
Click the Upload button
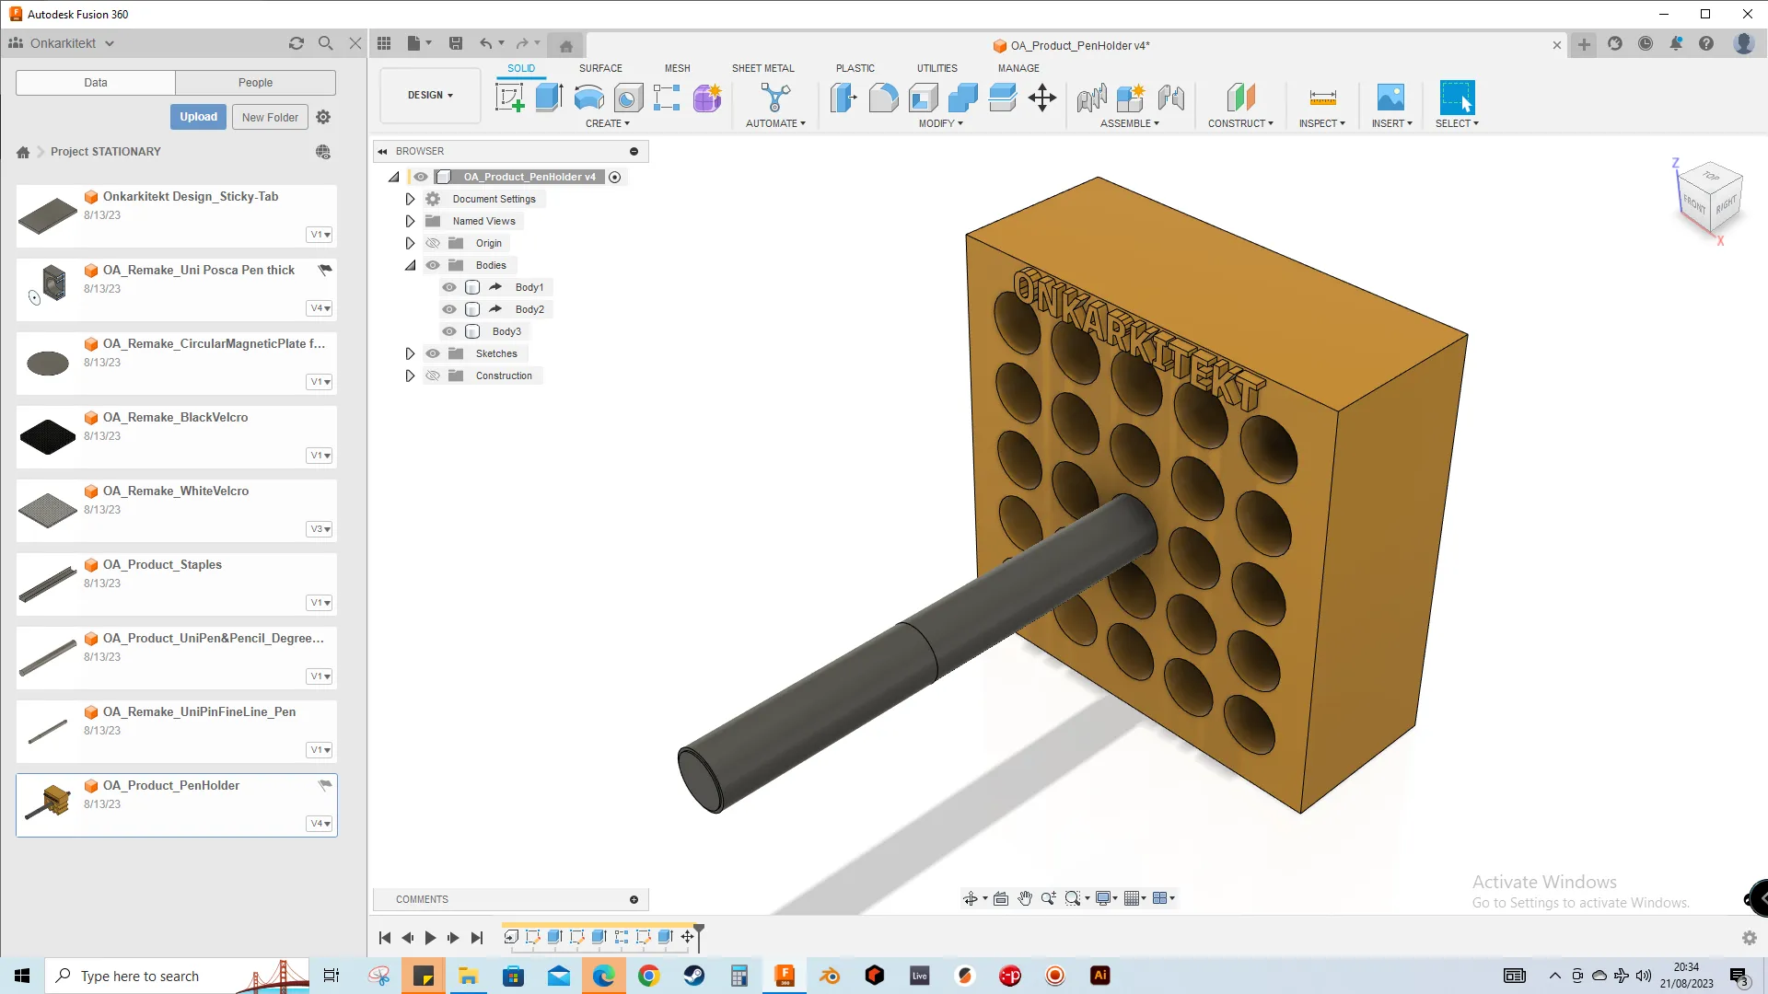coord(198,117)
